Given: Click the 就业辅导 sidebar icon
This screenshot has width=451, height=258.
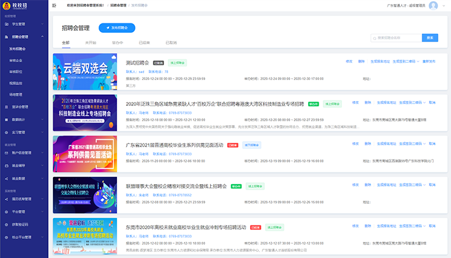Looking at the screenshot, I should coord(6,166).
